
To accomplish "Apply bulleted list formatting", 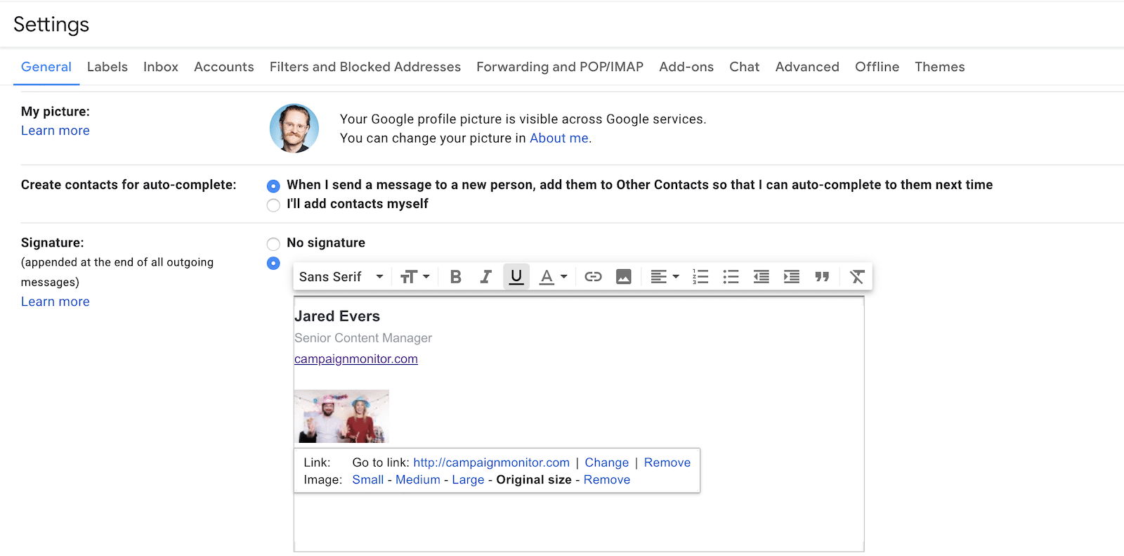I will pyautogui.click(x=731, y=277).
